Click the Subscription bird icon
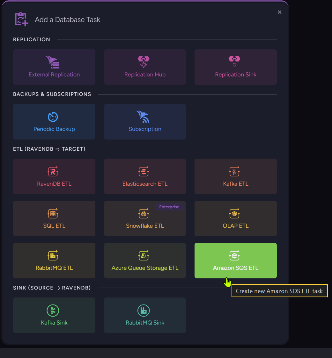The image size is (332, 358). coord(143,117)
